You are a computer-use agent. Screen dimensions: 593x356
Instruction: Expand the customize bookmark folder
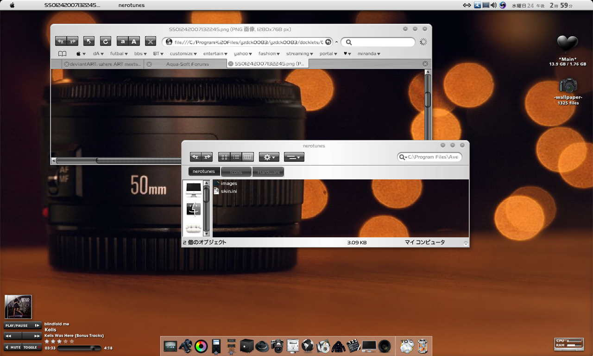point(183,54)
